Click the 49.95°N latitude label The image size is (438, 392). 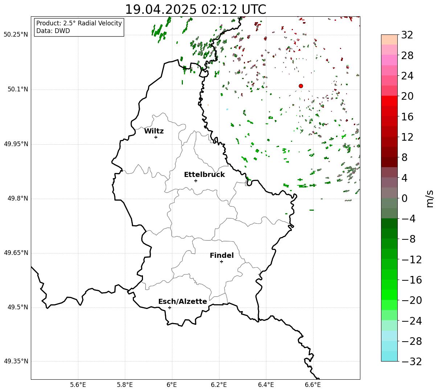click(16, 144)
